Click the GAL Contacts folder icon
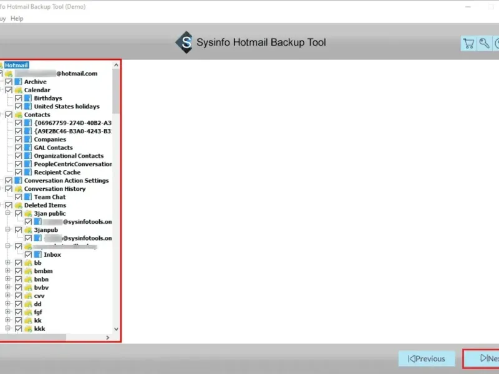 click(x=28, y=148)
